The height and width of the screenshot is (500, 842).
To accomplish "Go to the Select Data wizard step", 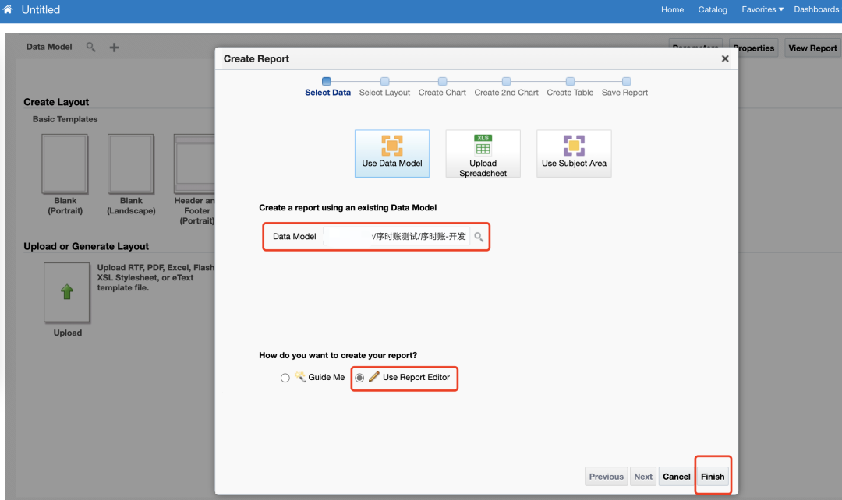I will click(x=327, y=87).
